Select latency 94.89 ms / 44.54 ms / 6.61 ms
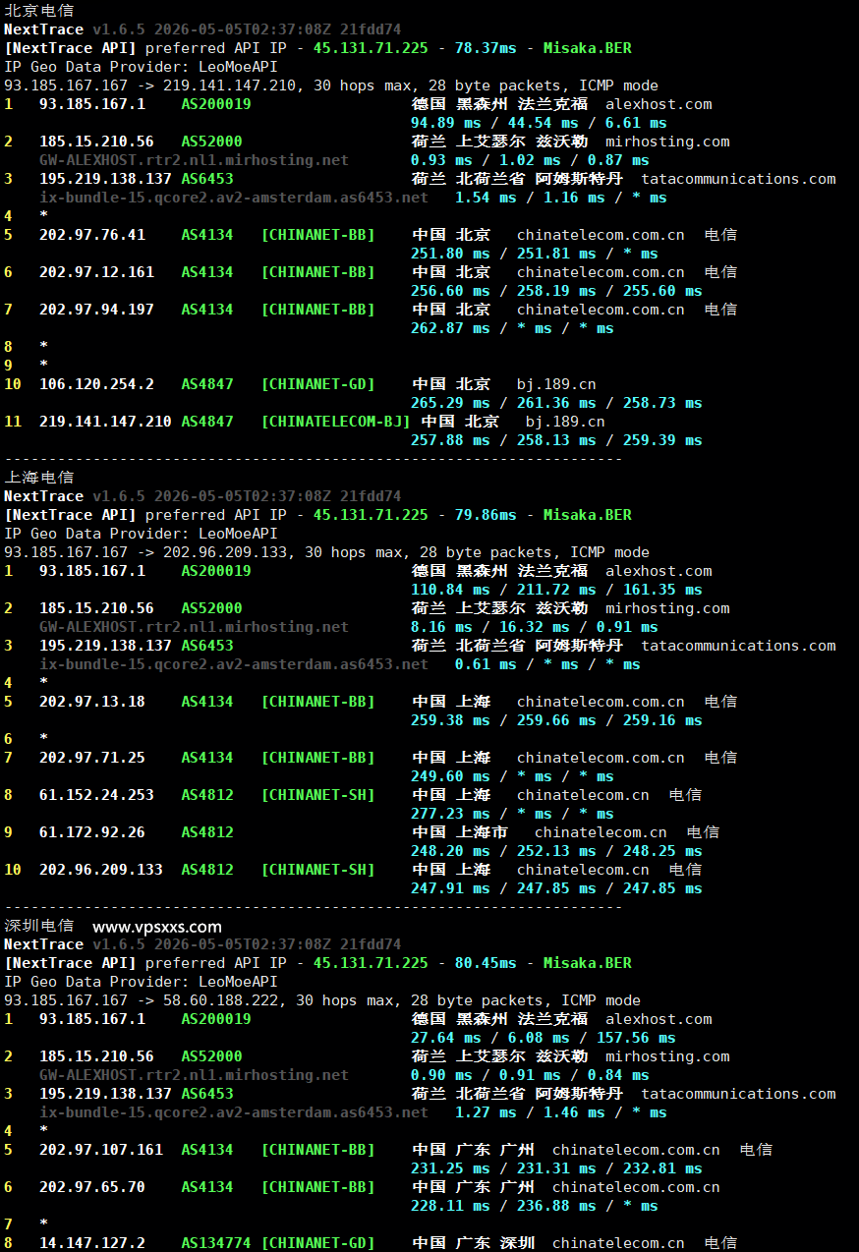The image size is (859, 1252). tap(539, 123)
